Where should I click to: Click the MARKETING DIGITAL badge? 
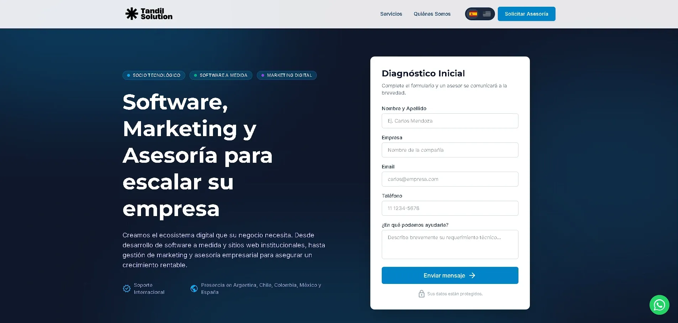(287, 75)
